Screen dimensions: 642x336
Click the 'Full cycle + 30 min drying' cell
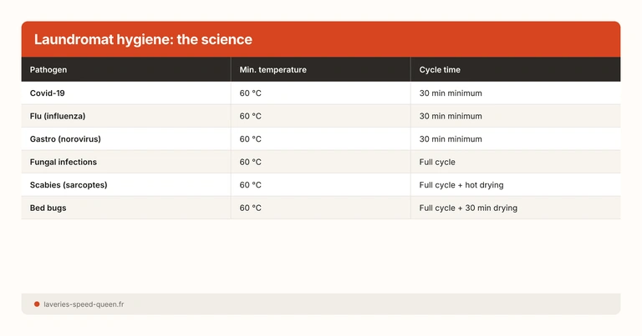pyautogui.click(x=468, y=208)
